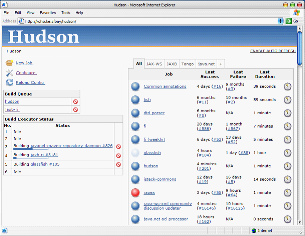Open the istack-commons job link
Screen dimensions: 305x236
coord(160,179)
